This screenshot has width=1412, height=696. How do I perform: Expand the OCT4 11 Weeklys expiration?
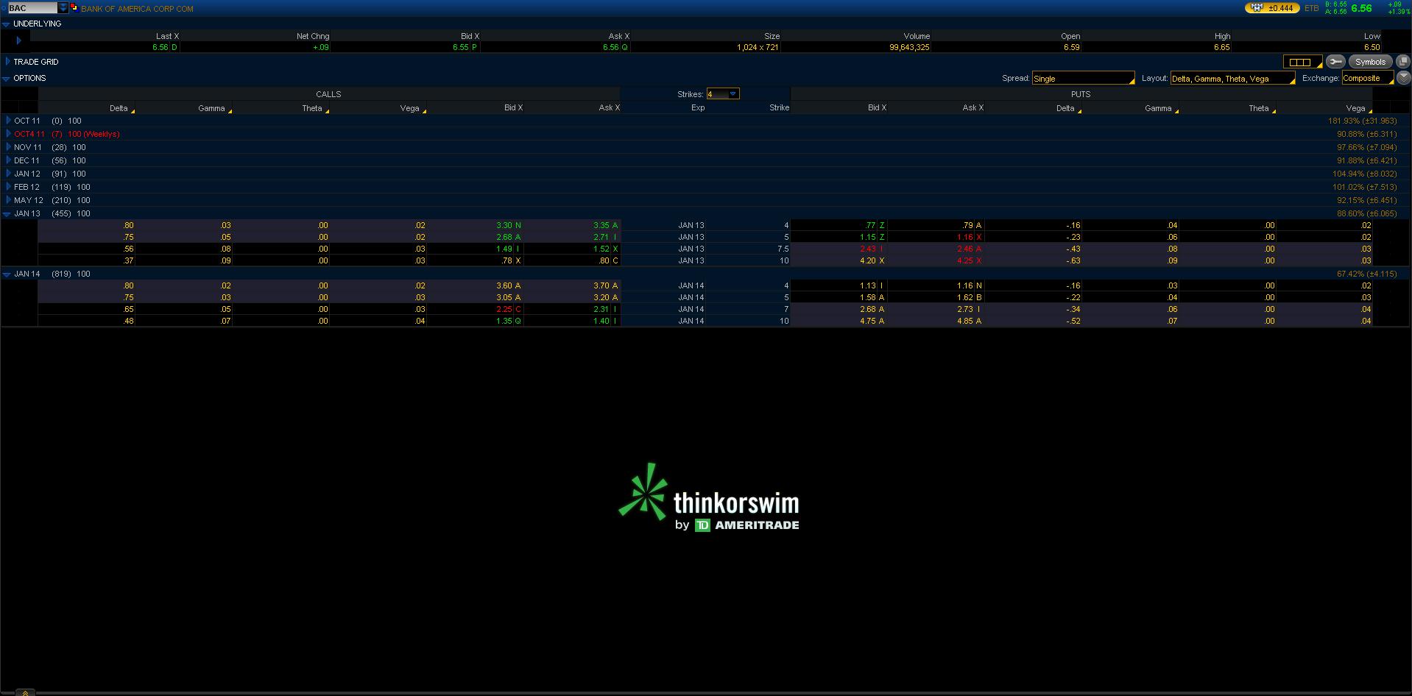point(8,134)
